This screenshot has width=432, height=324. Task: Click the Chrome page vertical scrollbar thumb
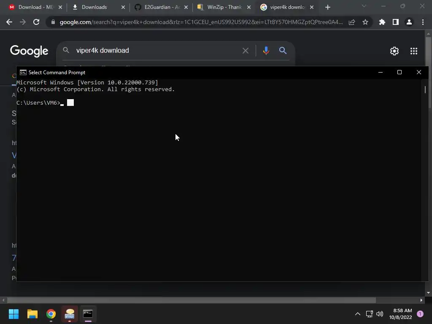(x=428, y=72)
